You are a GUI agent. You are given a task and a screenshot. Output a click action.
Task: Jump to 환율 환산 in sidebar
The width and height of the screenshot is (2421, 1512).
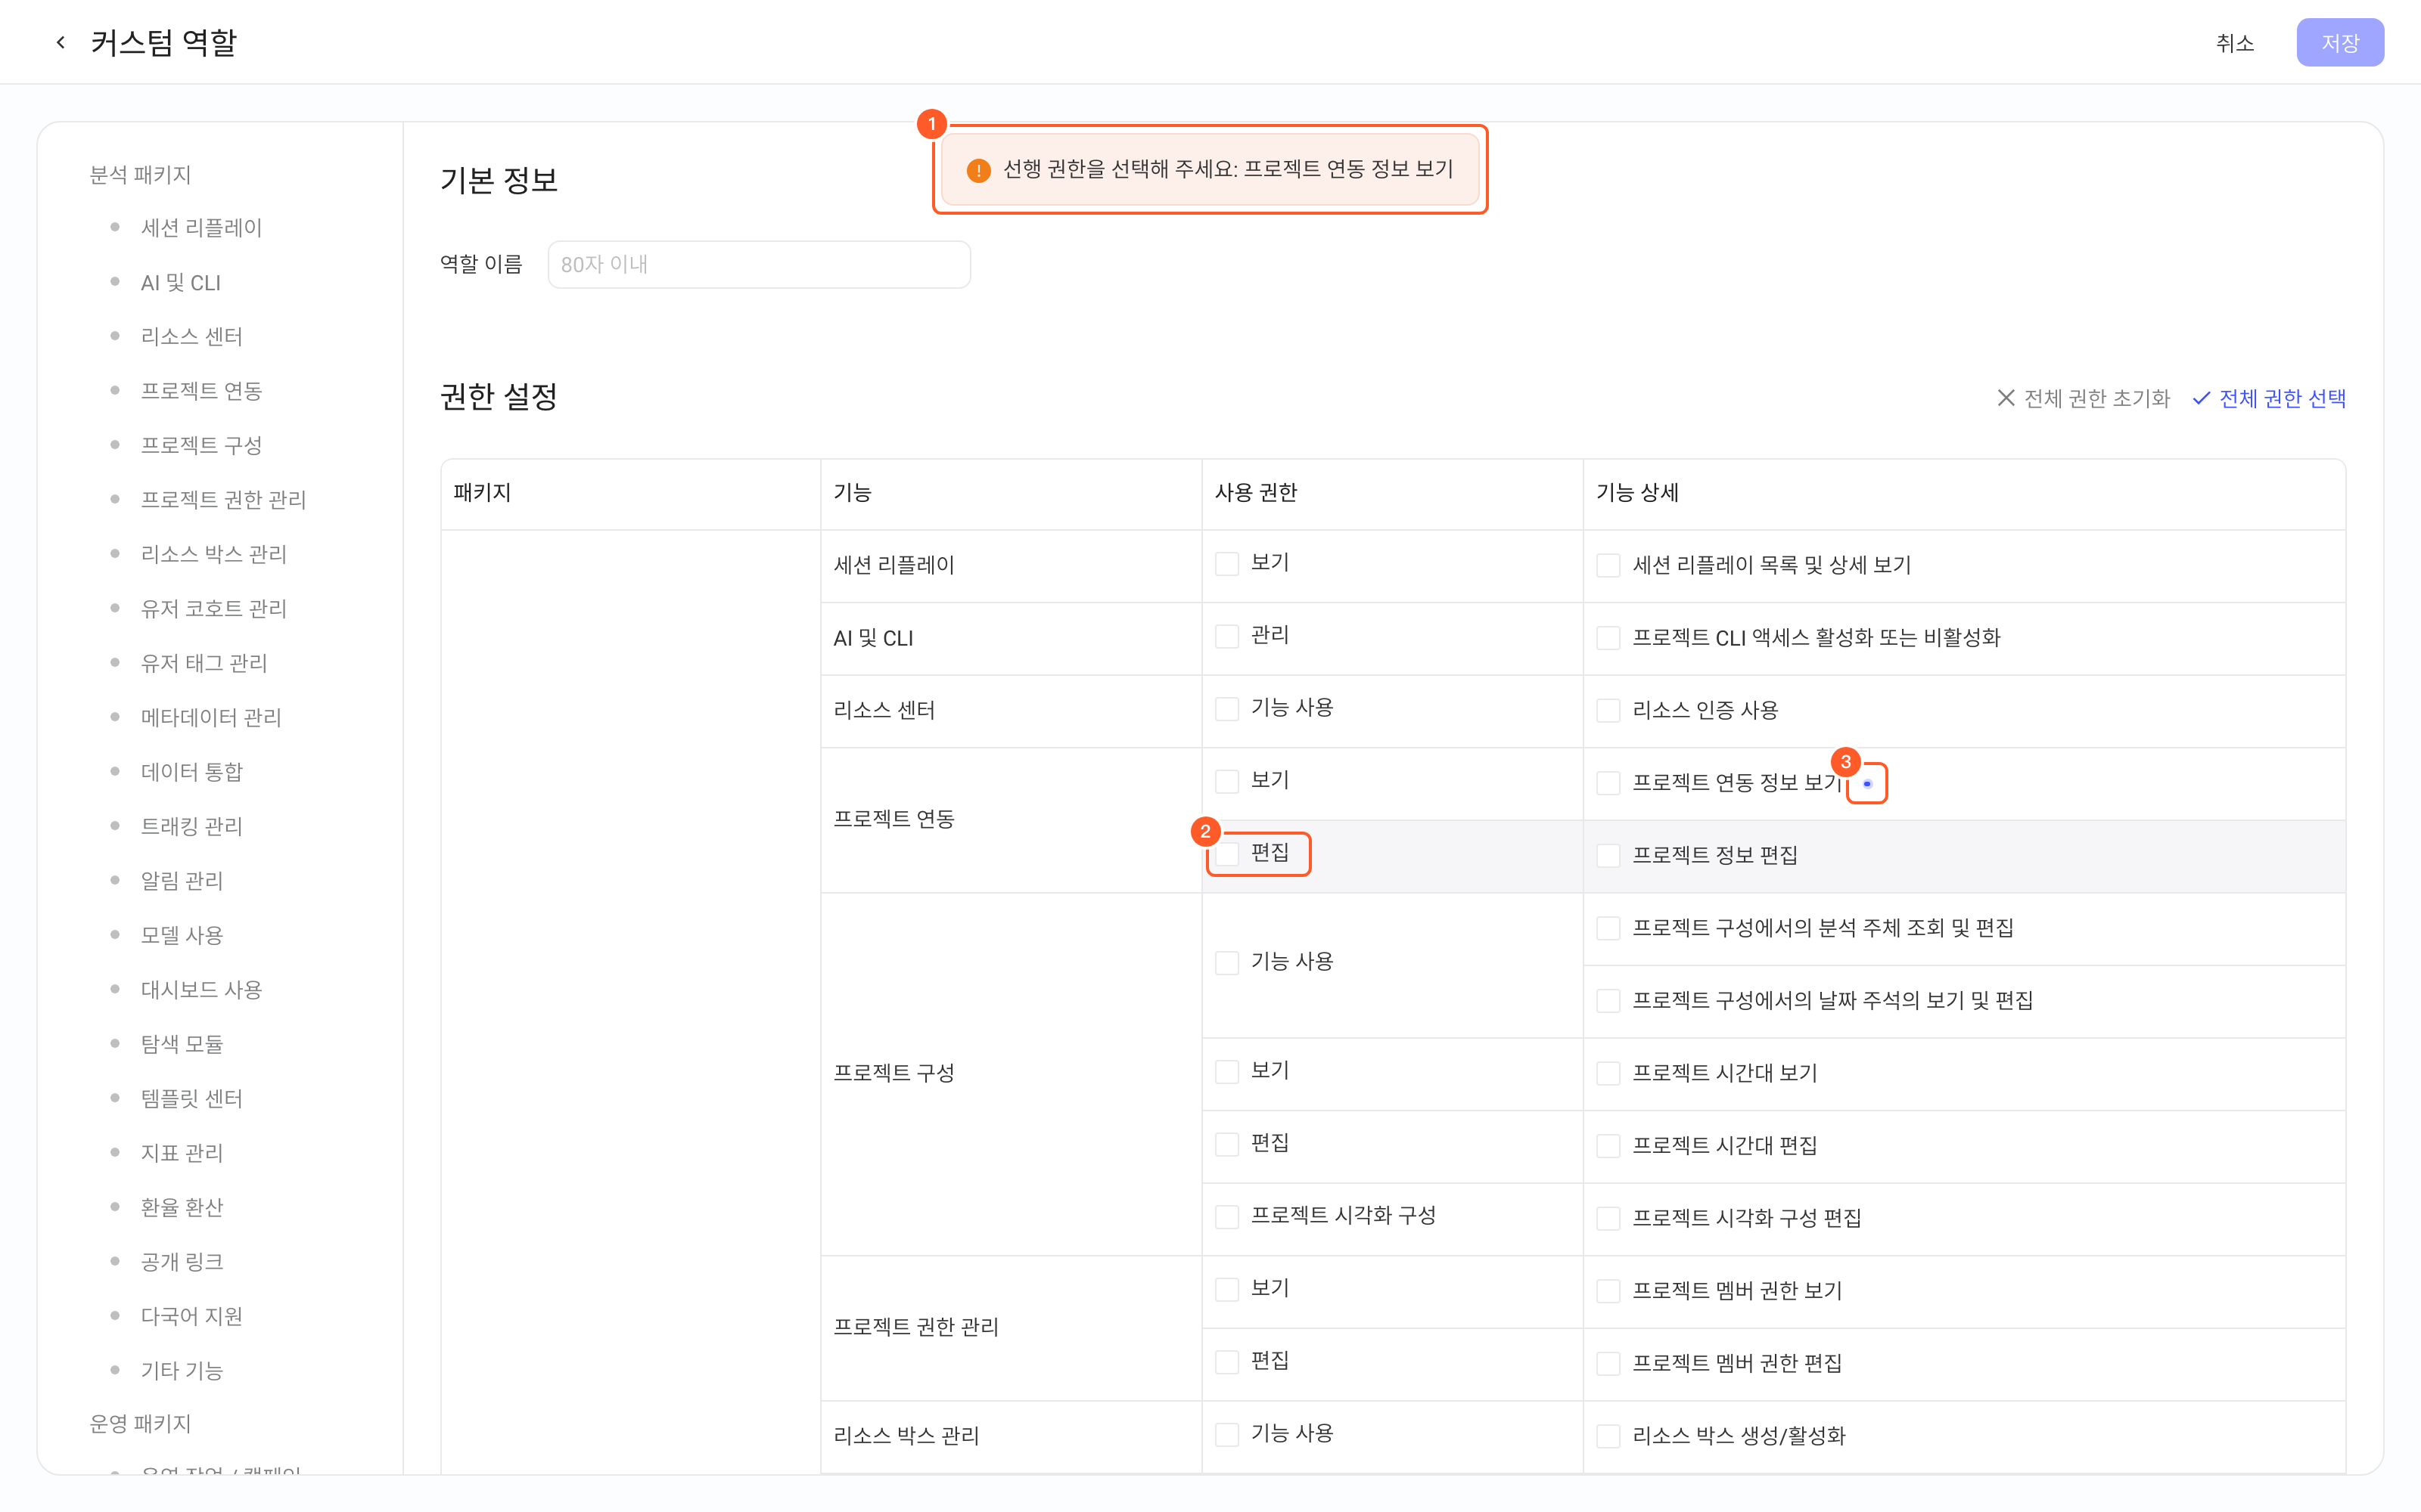coord(181,1207)
